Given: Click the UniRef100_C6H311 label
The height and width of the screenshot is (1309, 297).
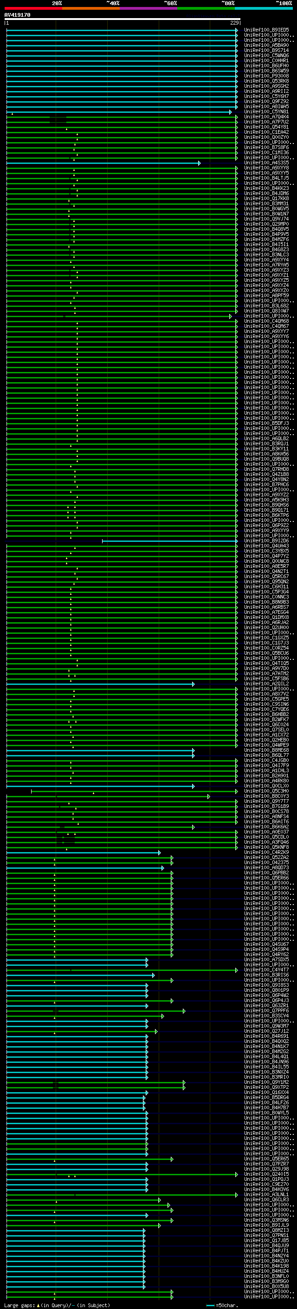Looking at the screenshot, I should (266, 587).
